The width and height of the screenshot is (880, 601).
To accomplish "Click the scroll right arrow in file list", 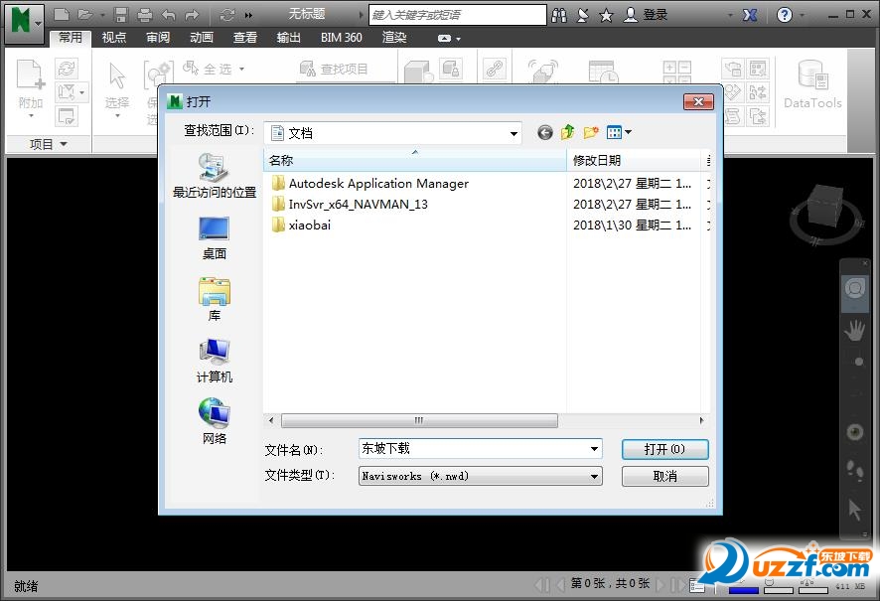I will coord(701,420).
